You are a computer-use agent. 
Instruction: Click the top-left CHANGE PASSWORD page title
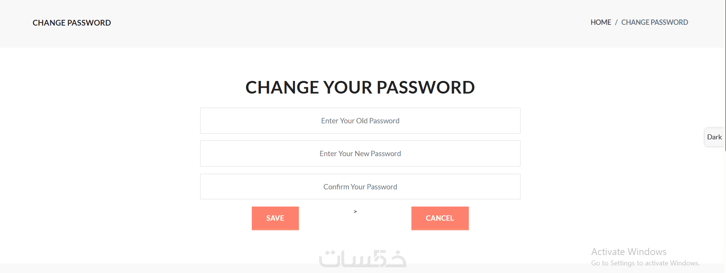coord(72,23)
